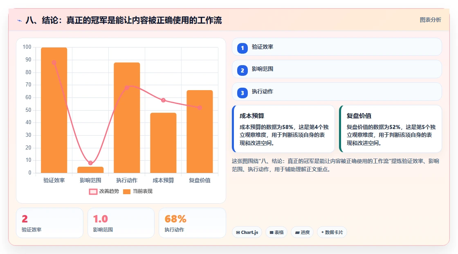The width and height of the screenshot is (458, 254).
Task: Click the y-axis value 100
Action: [27, 47]
